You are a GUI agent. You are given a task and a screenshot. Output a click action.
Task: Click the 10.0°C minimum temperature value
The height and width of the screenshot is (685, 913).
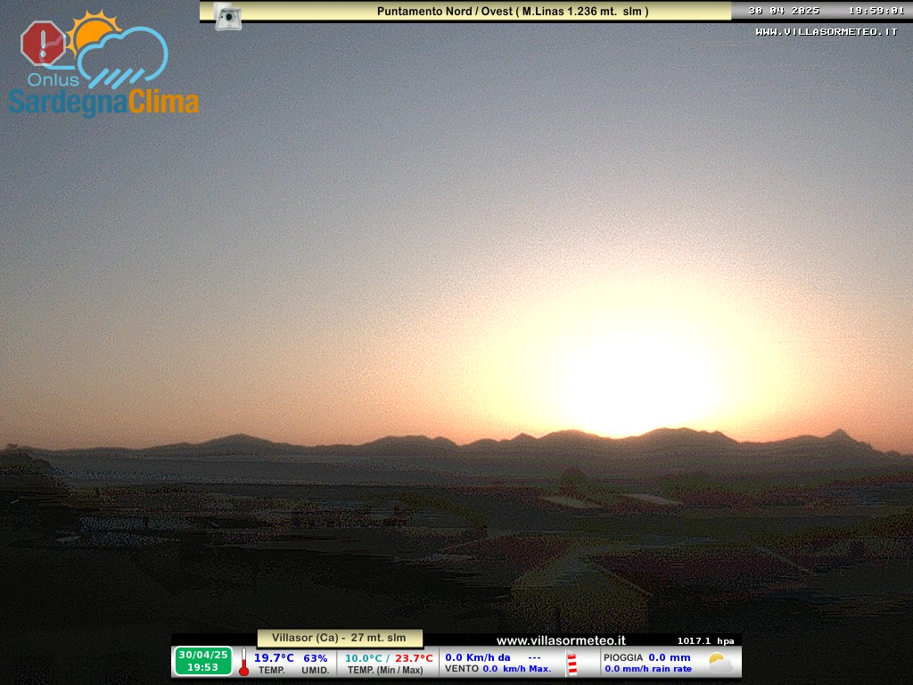pyautogui.click(x=364, y=658)
